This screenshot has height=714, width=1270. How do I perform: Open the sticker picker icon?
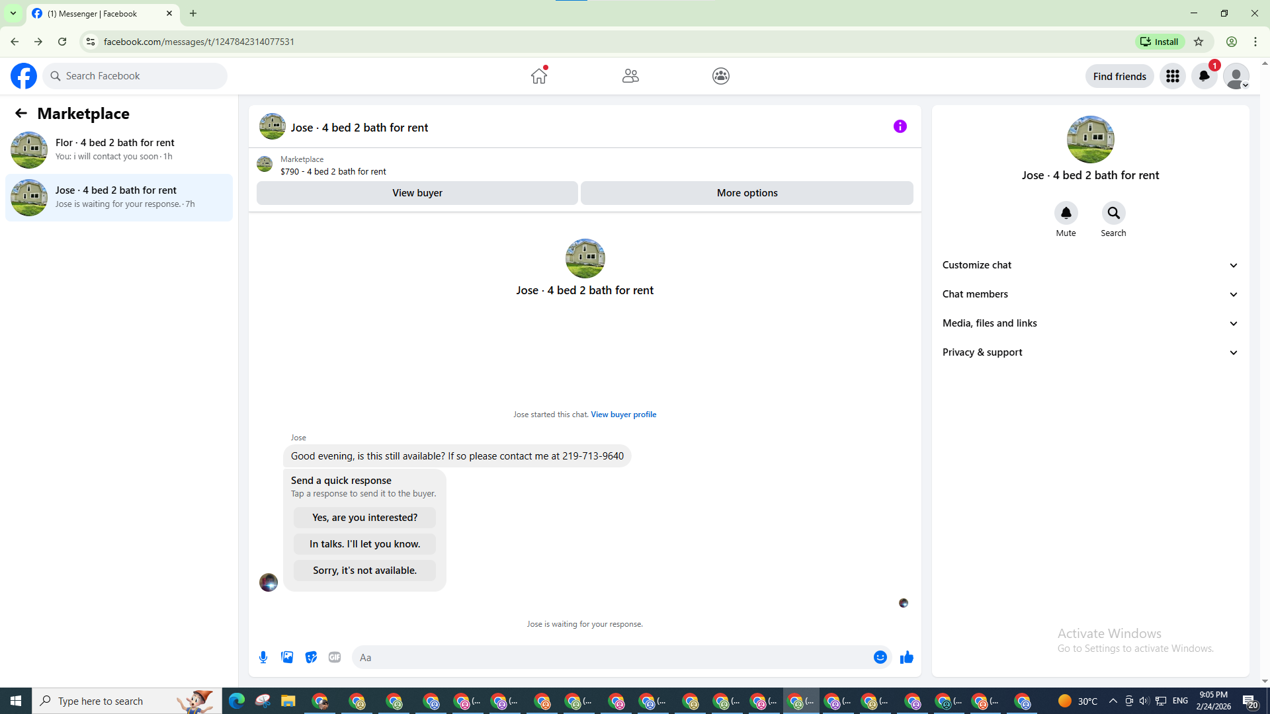311,657
